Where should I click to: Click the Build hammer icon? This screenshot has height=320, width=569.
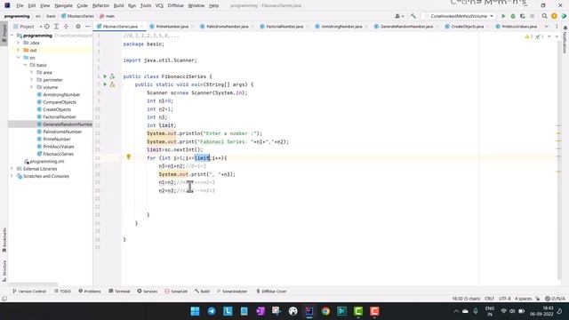tap(413, 16)
